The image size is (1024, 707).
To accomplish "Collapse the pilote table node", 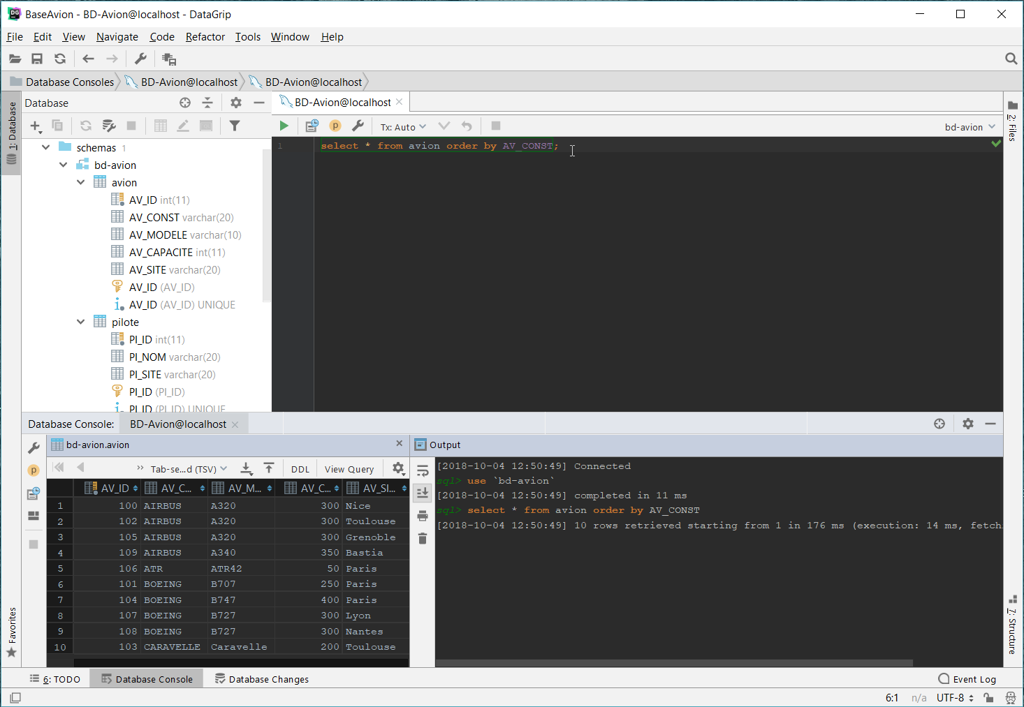I will point(80,322).
